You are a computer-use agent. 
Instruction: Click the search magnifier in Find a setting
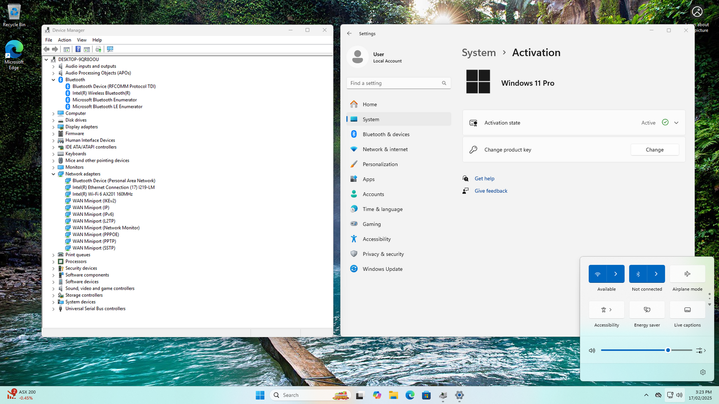[444, 83]
